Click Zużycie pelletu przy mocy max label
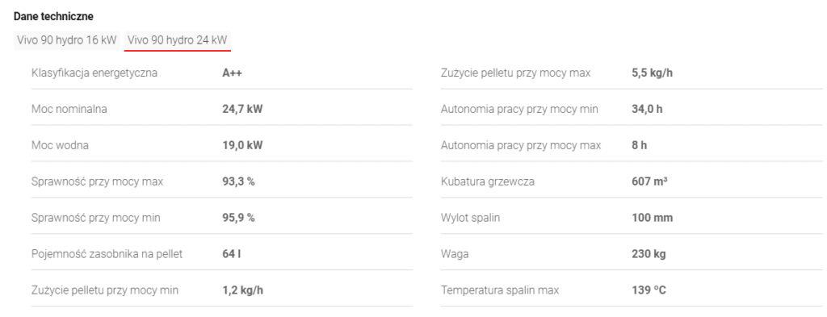 point(516,73)
